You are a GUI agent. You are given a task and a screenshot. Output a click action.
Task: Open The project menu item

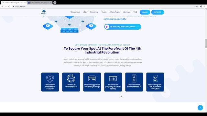click(x=75, y=12)
